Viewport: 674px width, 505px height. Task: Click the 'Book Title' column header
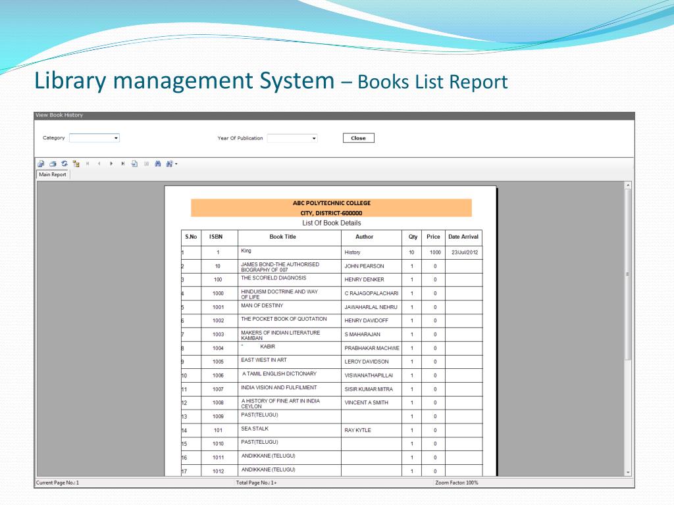[x=282, y=237]
